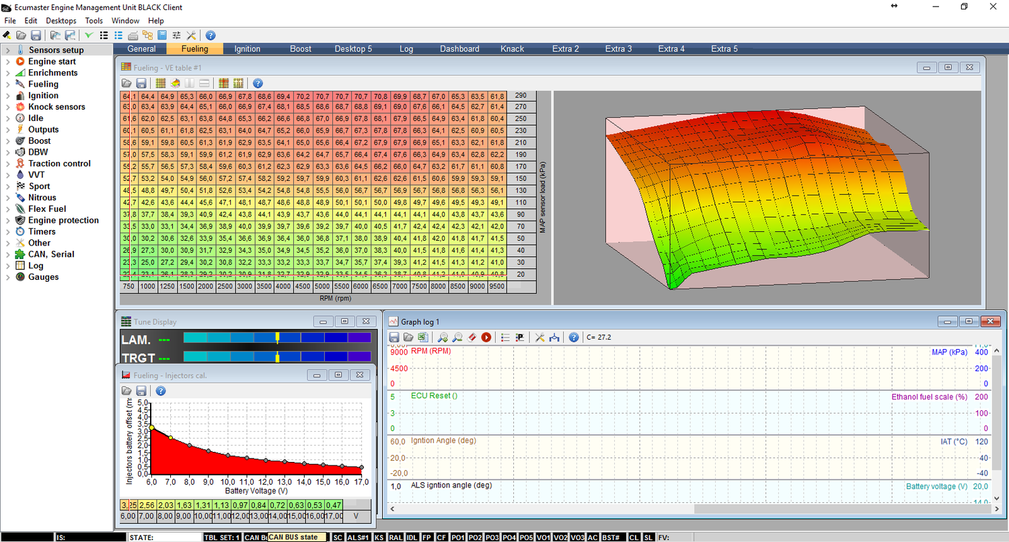The width and height of the screenshot is (1009, 542).
Task: Save the injectors calibration table
Action: click(x=141, y=391)
